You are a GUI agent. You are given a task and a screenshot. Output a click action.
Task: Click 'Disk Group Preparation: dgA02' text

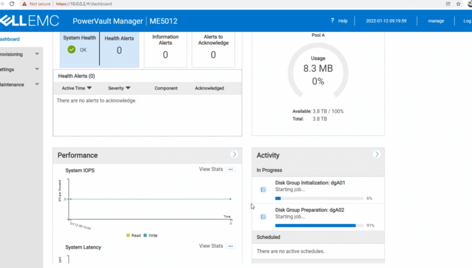click(309, 210)
